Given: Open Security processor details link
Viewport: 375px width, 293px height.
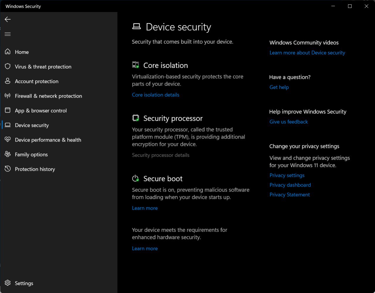Looking at the screenshot, I should click(x=161, y=155).
